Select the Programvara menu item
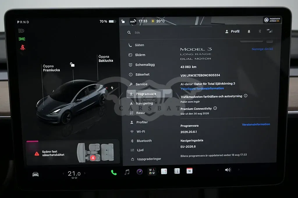 (x=149, y=94)
